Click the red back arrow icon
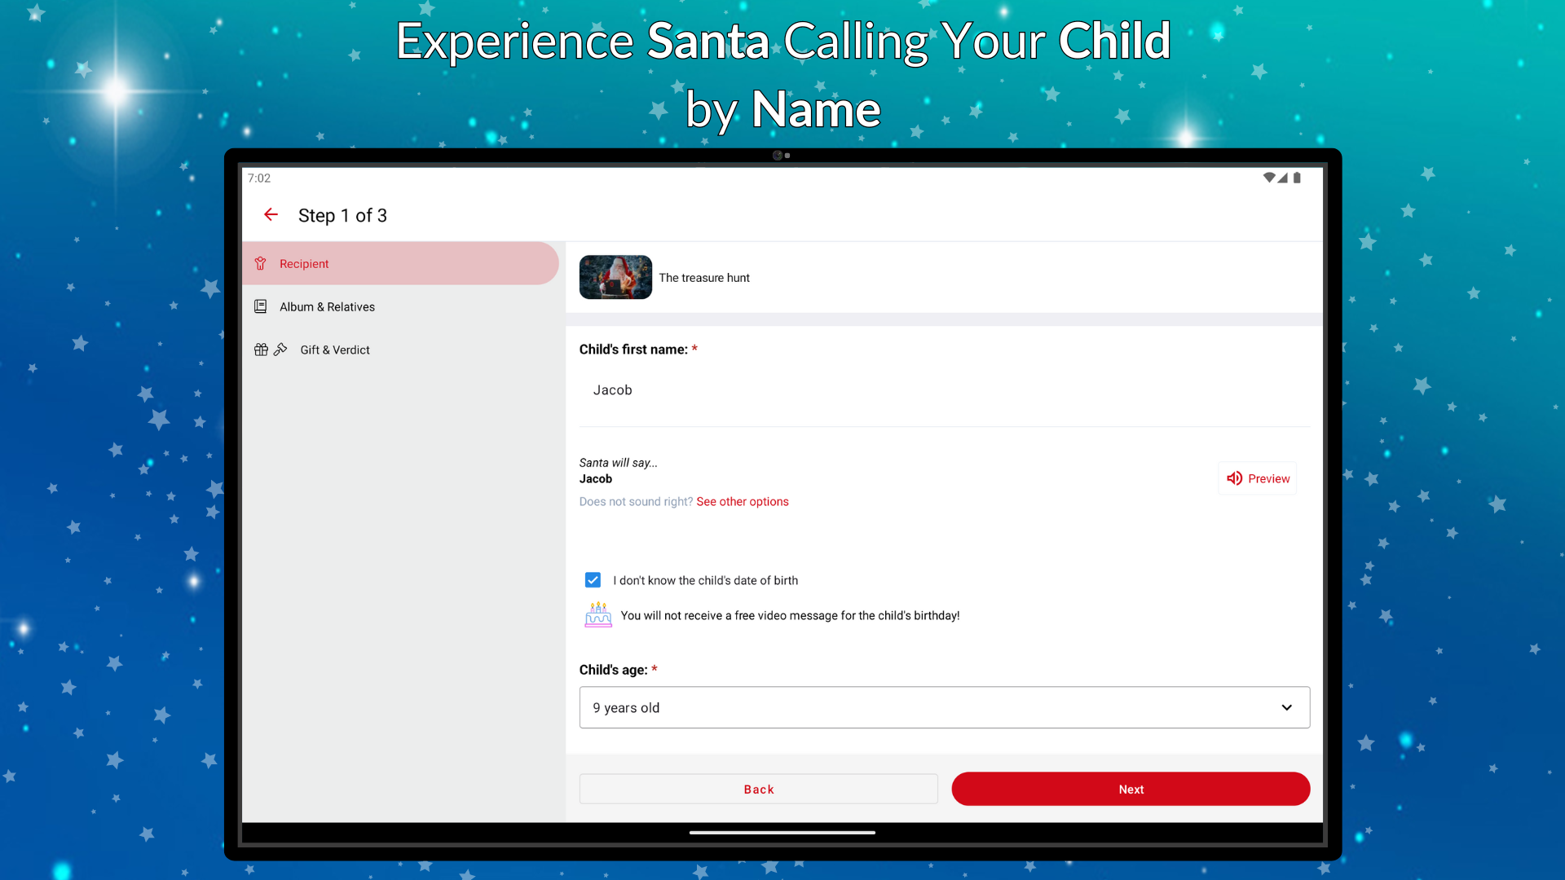Image resolution: width=1565 pixels, height=880 pixels. (271, 215)
